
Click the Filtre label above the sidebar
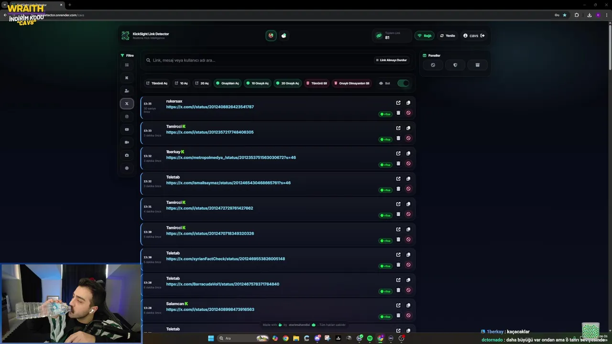[127, 55]
